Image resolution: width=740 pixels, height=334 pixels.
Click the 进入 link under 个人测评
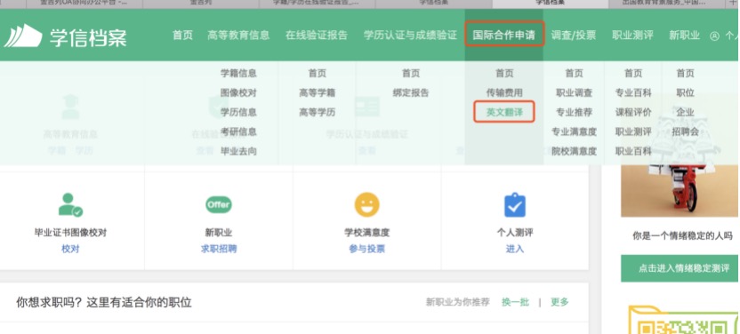pyautogui.click(x=514, y=249)
